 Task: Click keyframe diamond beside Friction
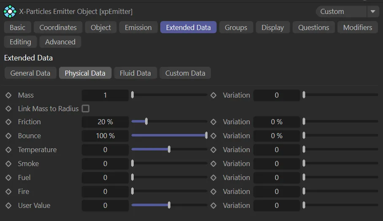8,122
